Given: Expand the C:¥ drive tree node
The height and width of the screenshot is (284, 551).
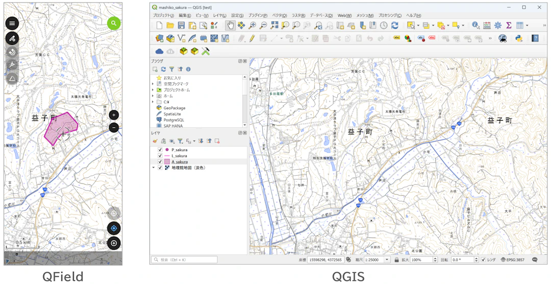Looking at the screenshot, I should click(153, 102).
